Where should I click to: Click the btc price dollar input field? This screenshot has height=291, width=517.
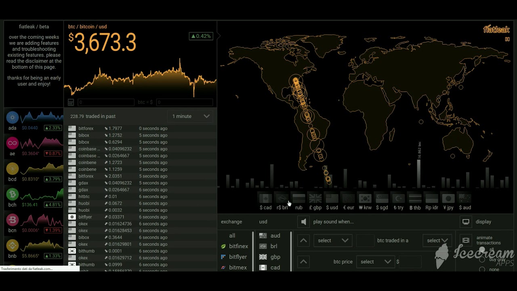[x=411, y=261]
